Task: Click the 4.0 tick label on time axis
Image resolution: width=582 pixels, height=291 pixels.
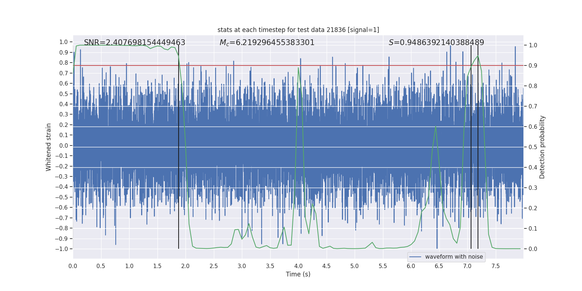Action: pyautogui.click(x=298, y=266)
